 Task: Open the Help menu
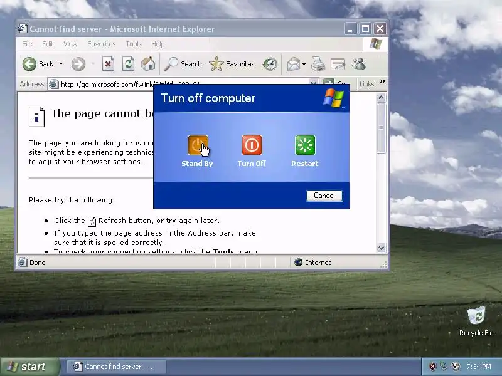pos(158,44)
